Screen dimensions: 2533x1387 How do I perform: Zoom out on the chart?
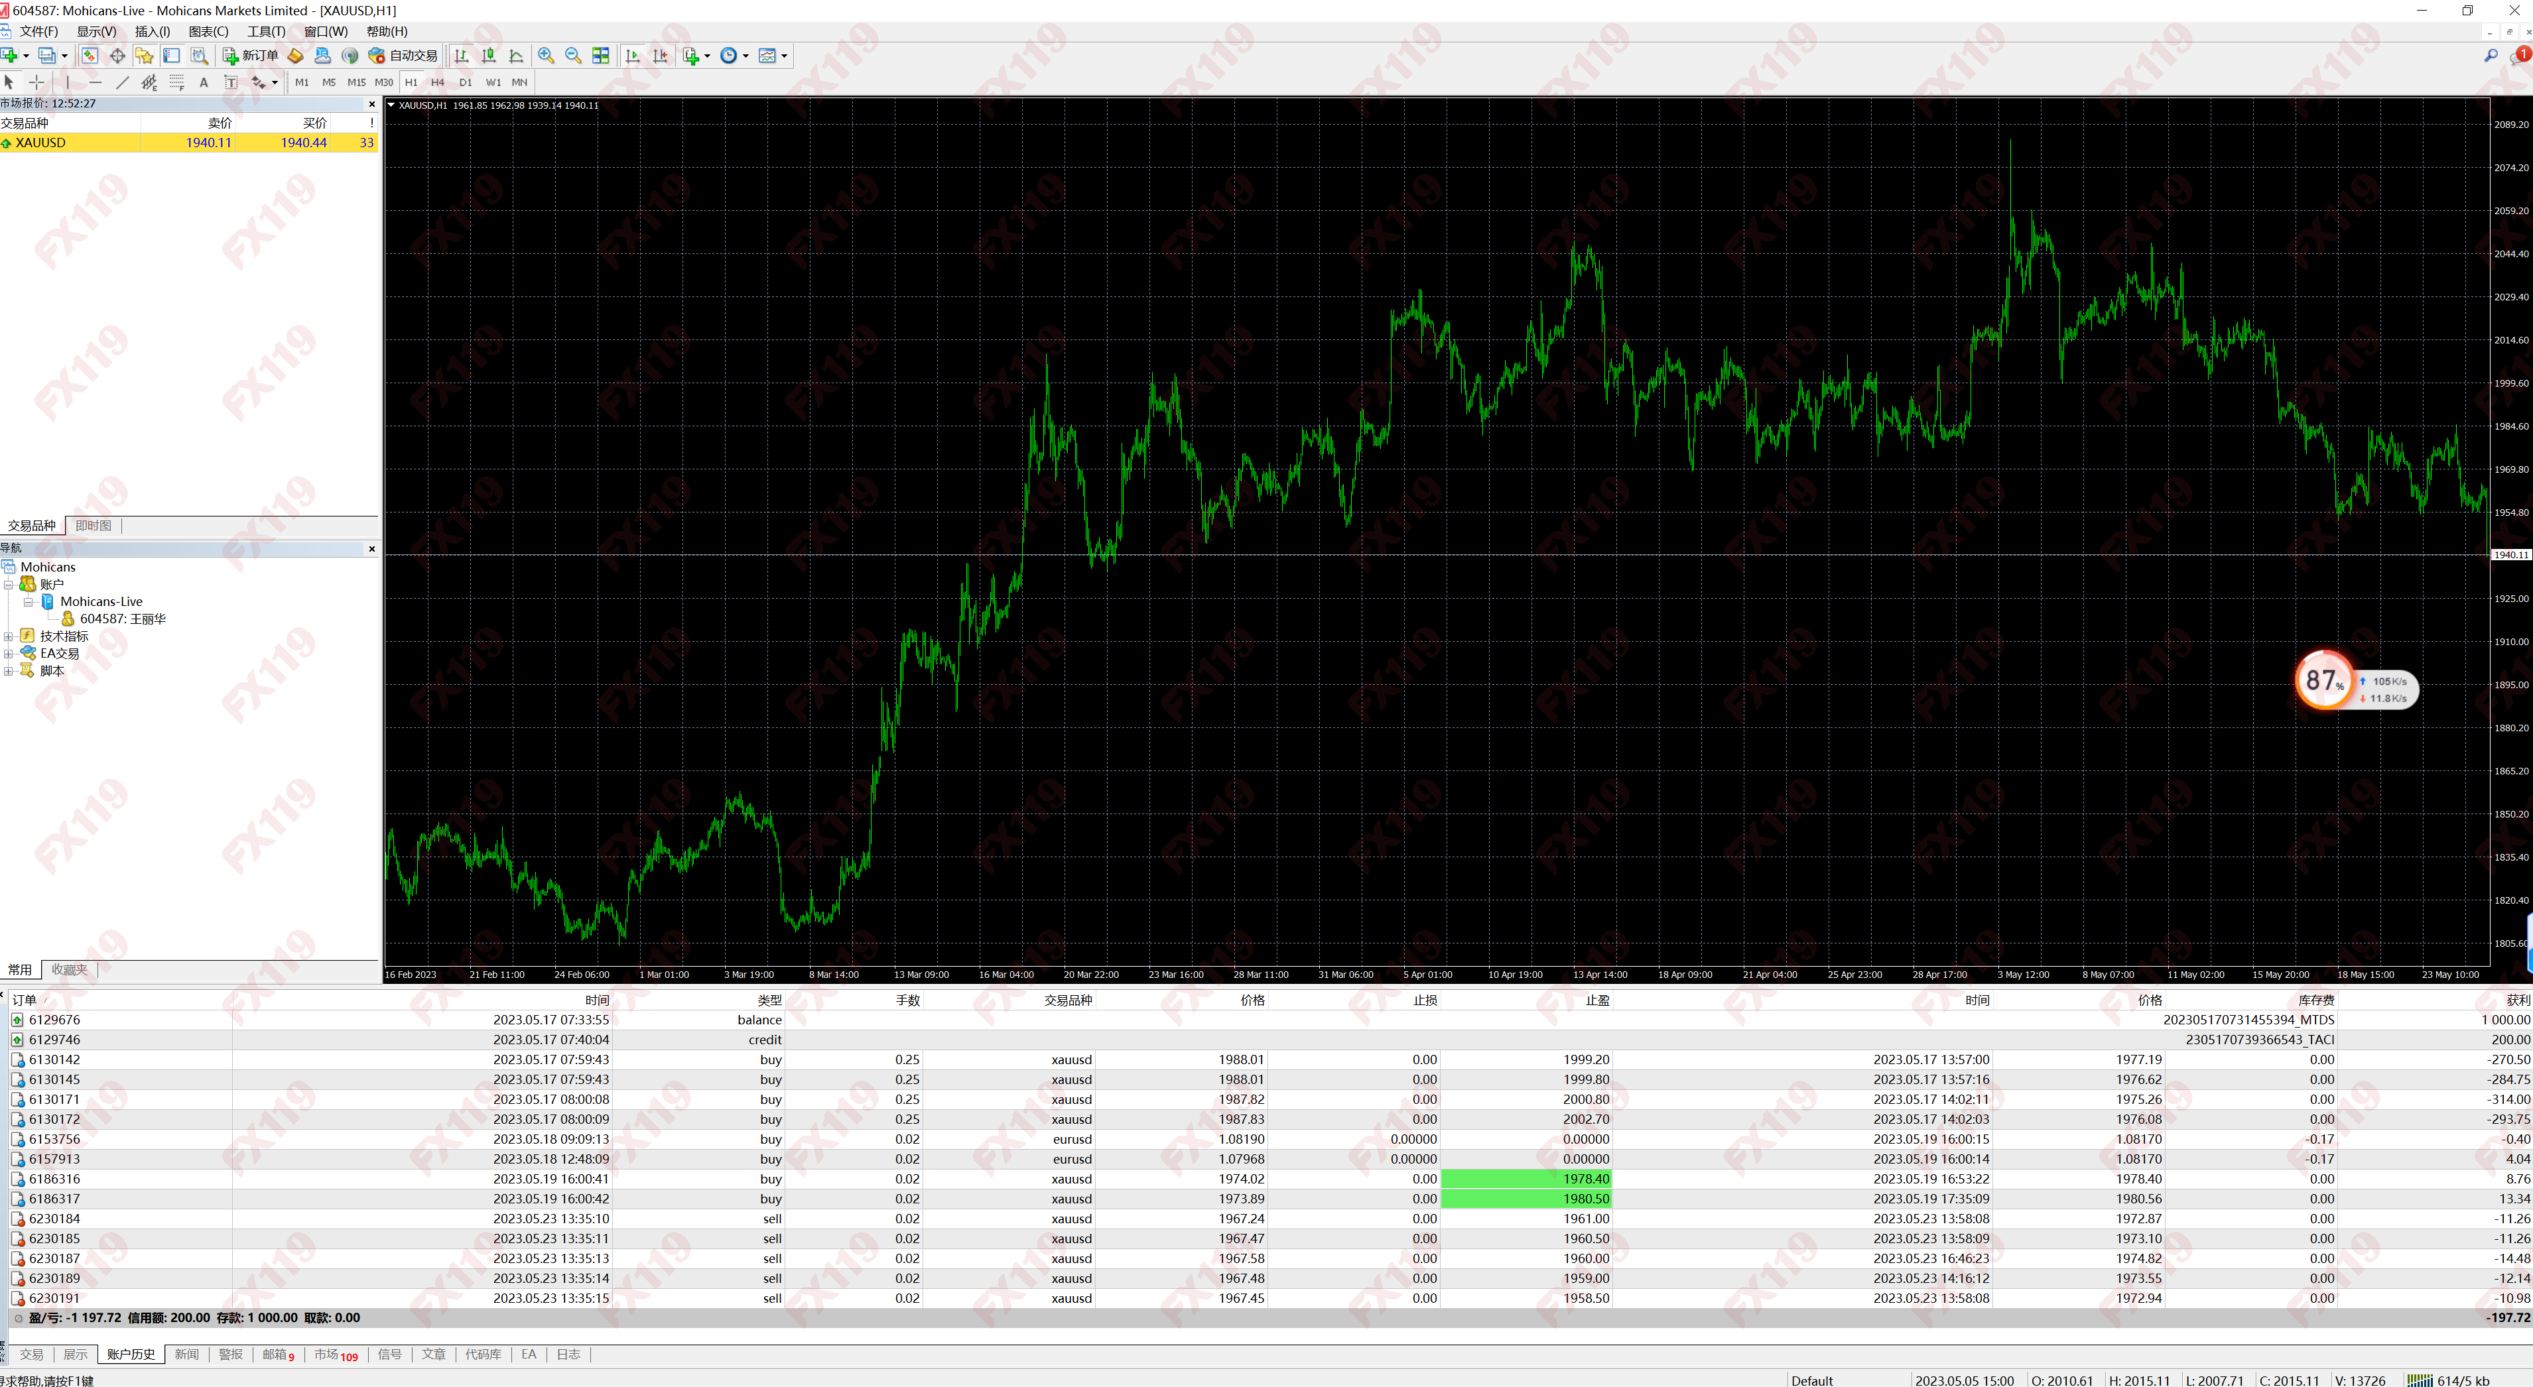click(573, 56)
